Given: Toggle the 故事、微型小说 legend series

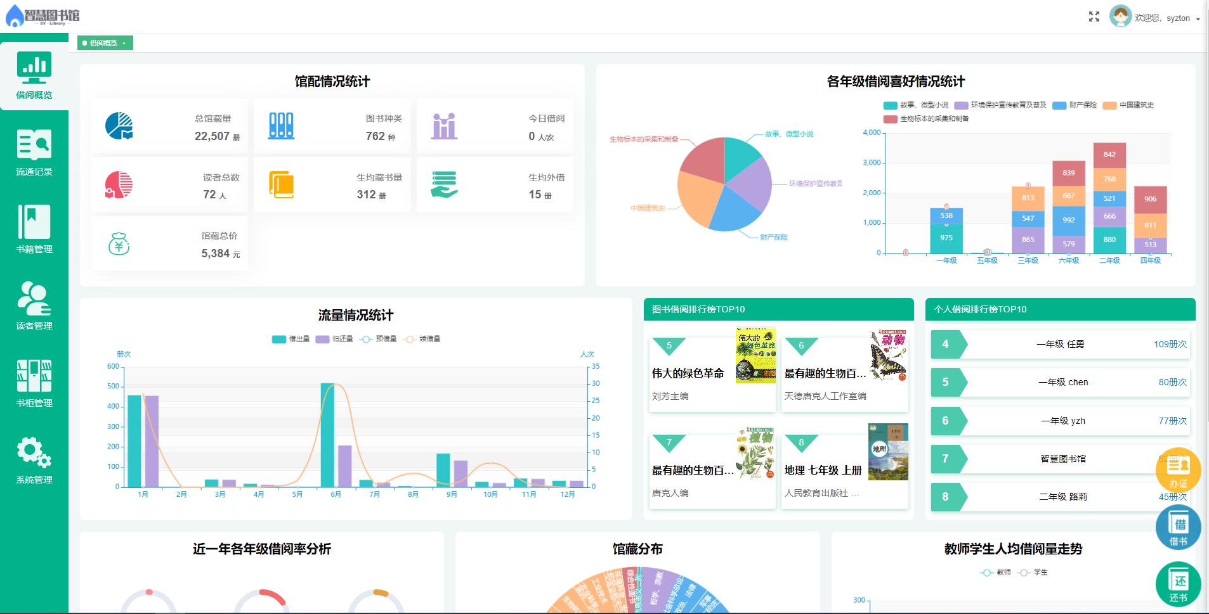Looking at the screenshot, I should pos(916,105).
